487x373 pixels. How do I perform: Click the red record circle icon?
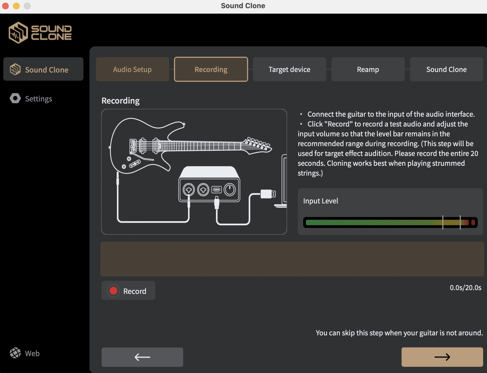pyautogui.click(x=113, y=291)
